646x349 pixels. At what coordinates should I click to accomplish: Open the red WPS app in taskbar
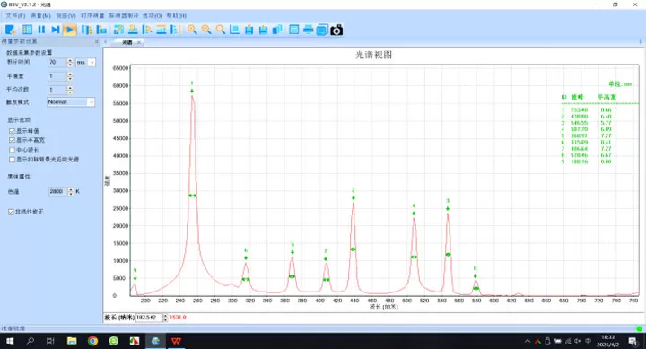point(177,341)
